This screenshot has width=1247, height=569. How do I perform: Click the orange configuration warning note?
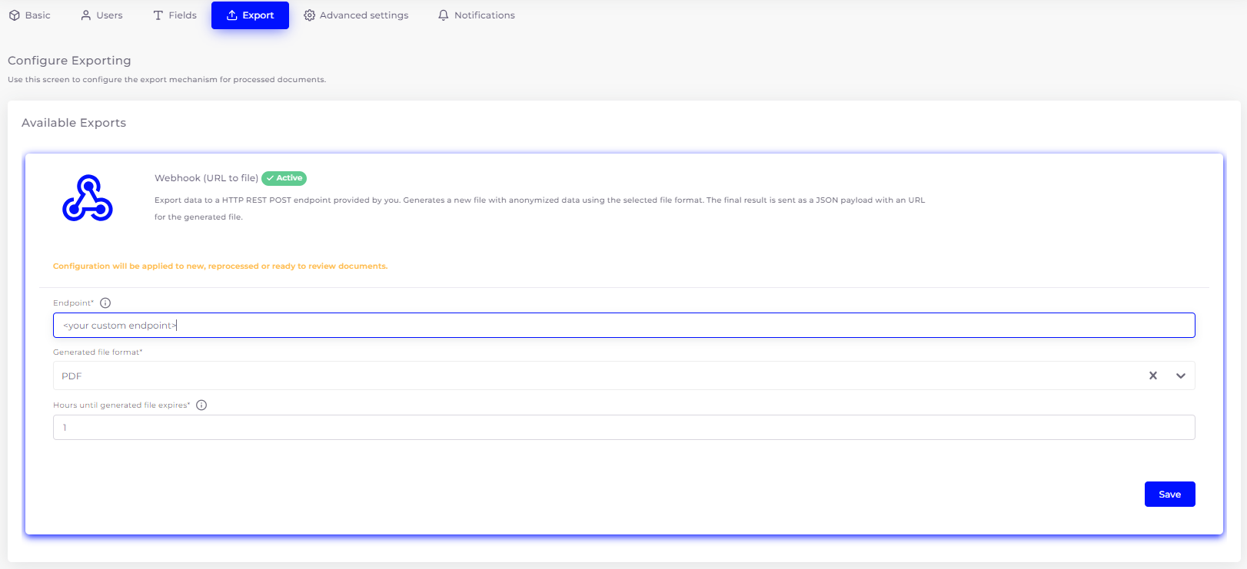tap(220, 266)
